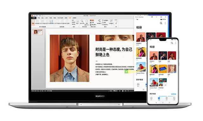Click search icon in EMUI Desktop window
203x121 pixels.
click(x=161, y=23)
